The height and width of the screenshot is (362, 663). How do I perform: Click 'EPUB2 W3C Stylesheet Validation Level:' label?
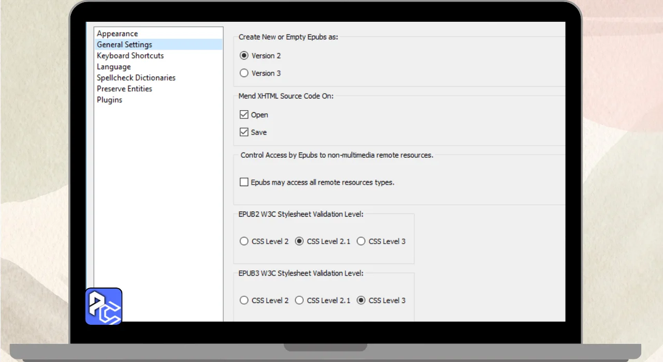(x=301, y=214)
